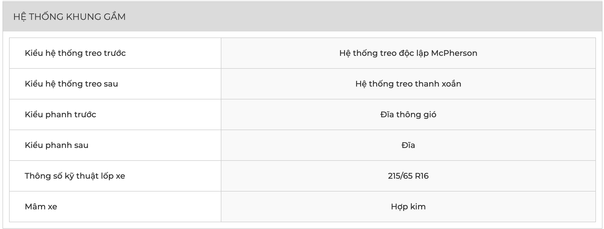Click the word 'gió' in front brake value
This screenshot has height=229, width=604.
point(429,115)
